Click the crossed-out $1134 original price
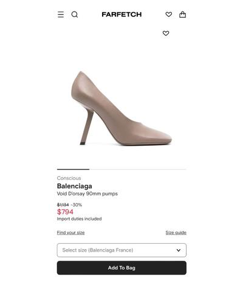This screenshot has width=243, height=288. click(x=63, y=205)
